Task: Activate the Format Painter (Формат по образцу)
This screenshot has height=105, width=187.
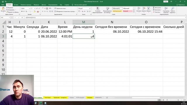Action: click(x=12, y=12)
